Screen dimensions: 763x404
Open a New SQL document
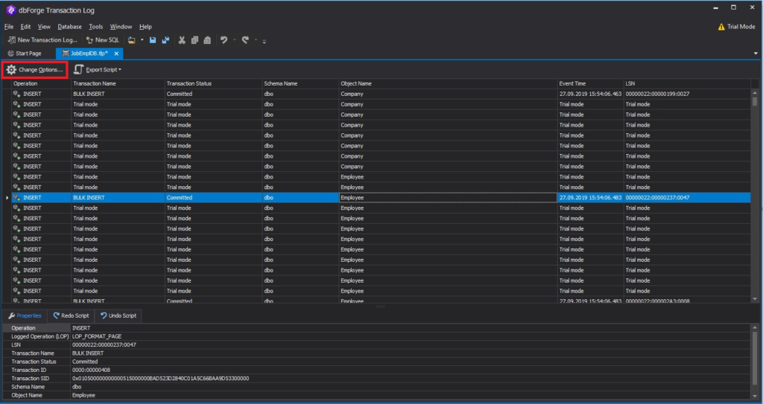(x=102, y=40)
